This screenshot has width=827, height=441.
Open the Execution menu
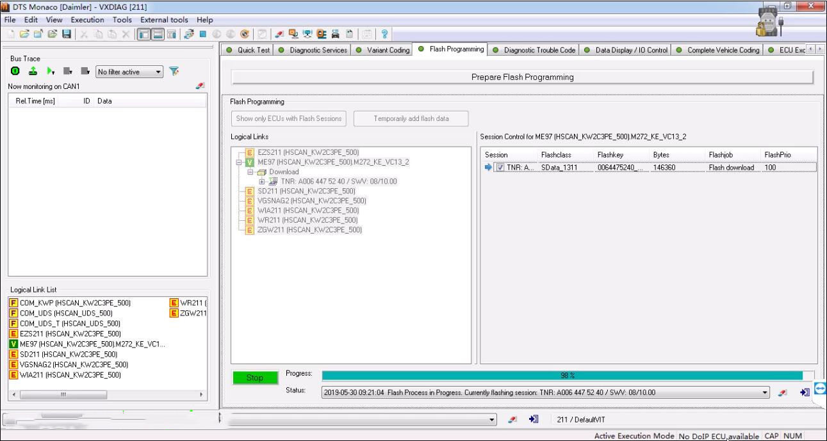click(86, 20)
